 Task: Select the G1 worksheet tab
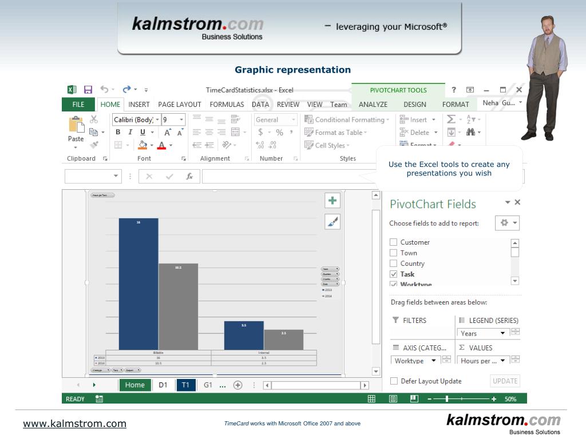click(208, 385)
